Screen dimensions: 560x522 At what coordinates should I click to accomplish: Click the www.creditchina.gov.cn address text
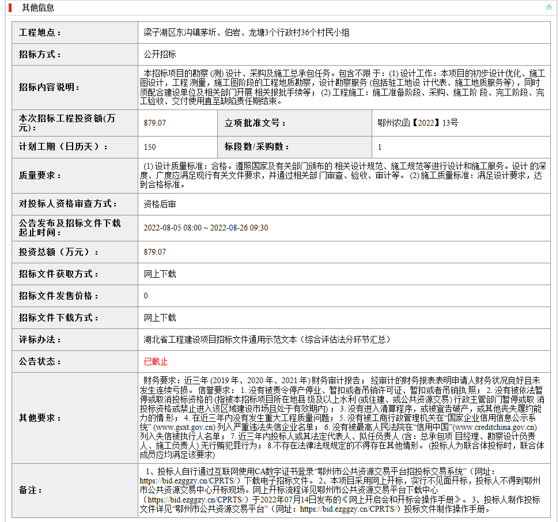point(495,427)
